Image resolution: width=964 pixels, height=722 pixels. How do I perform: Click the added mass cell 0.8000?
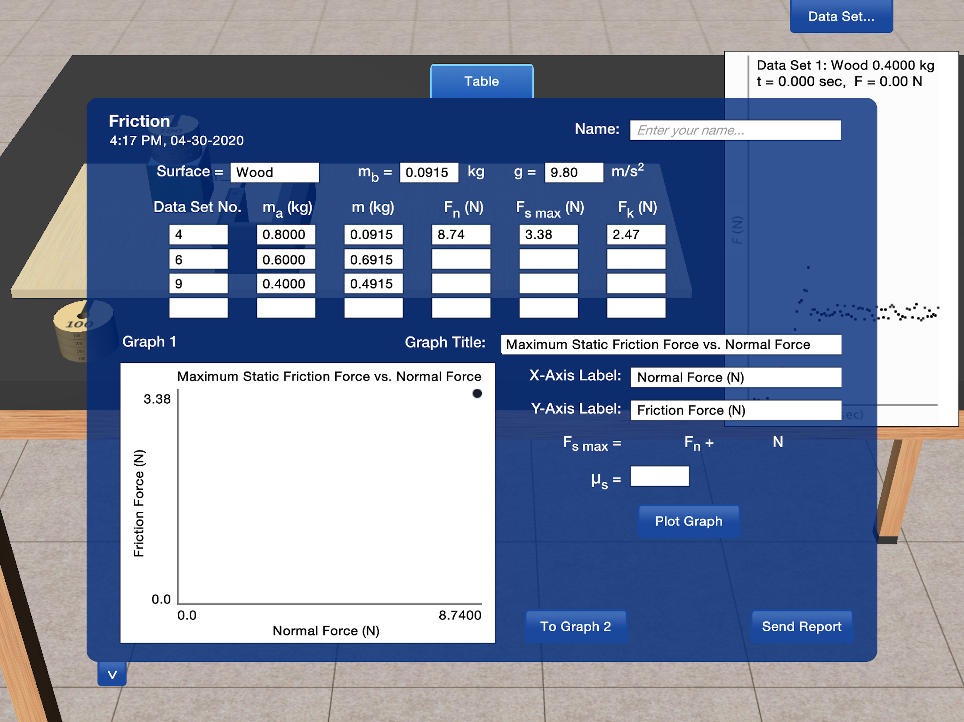(286, 235)
